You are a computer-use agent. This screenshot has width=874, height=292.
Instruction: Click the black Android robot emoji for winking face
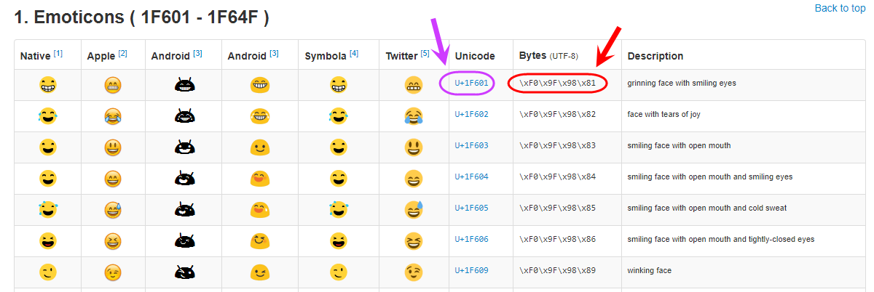(184, 272)
